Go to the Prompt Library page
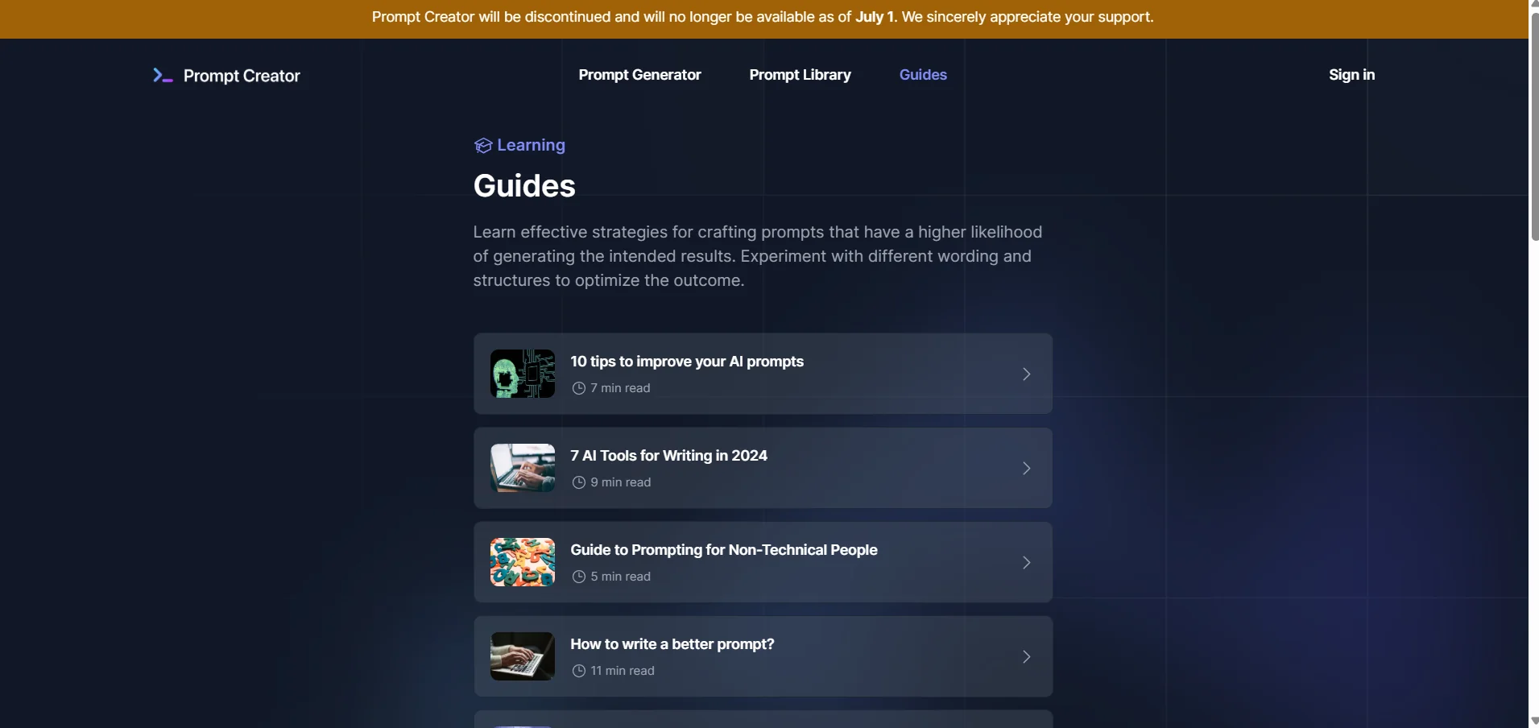 click(800, 75)
